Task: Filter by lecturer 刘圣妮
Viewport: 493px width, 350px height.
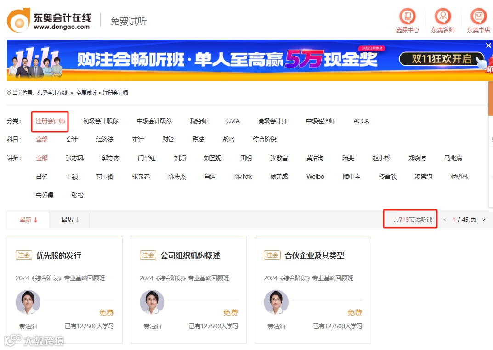Action: tap(213, 158)
